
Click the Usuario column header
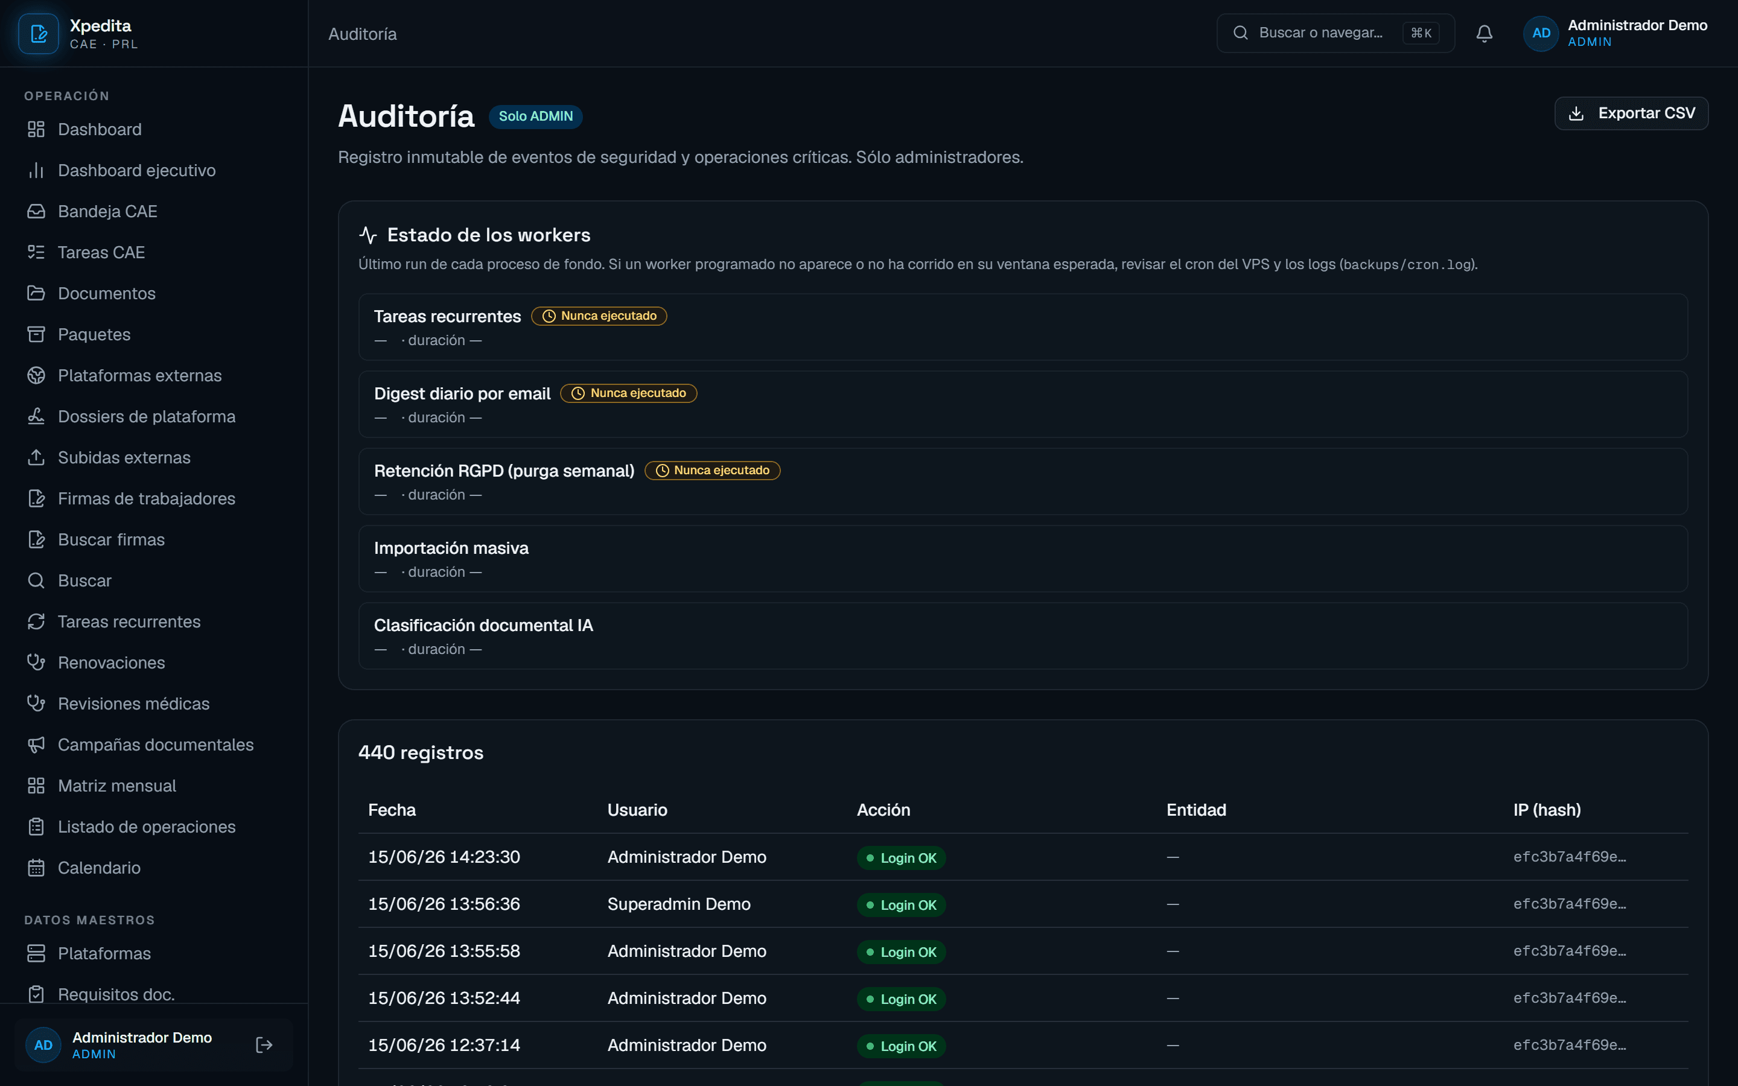coord(637,810)
